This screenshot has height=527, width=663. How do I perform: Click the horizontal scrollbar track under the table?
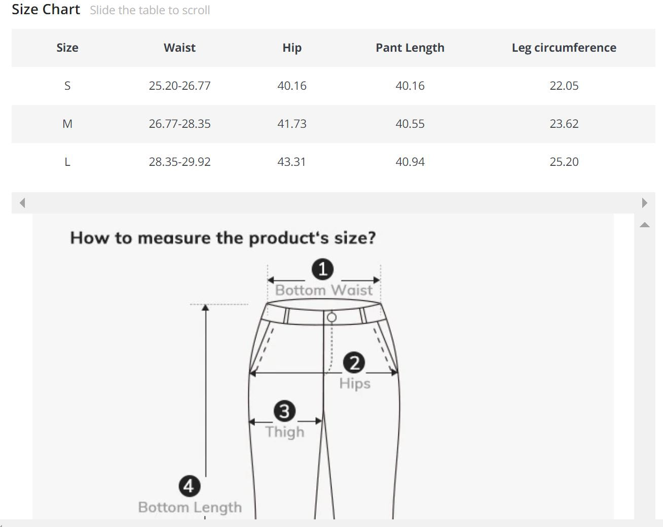(x=333, y=203)
